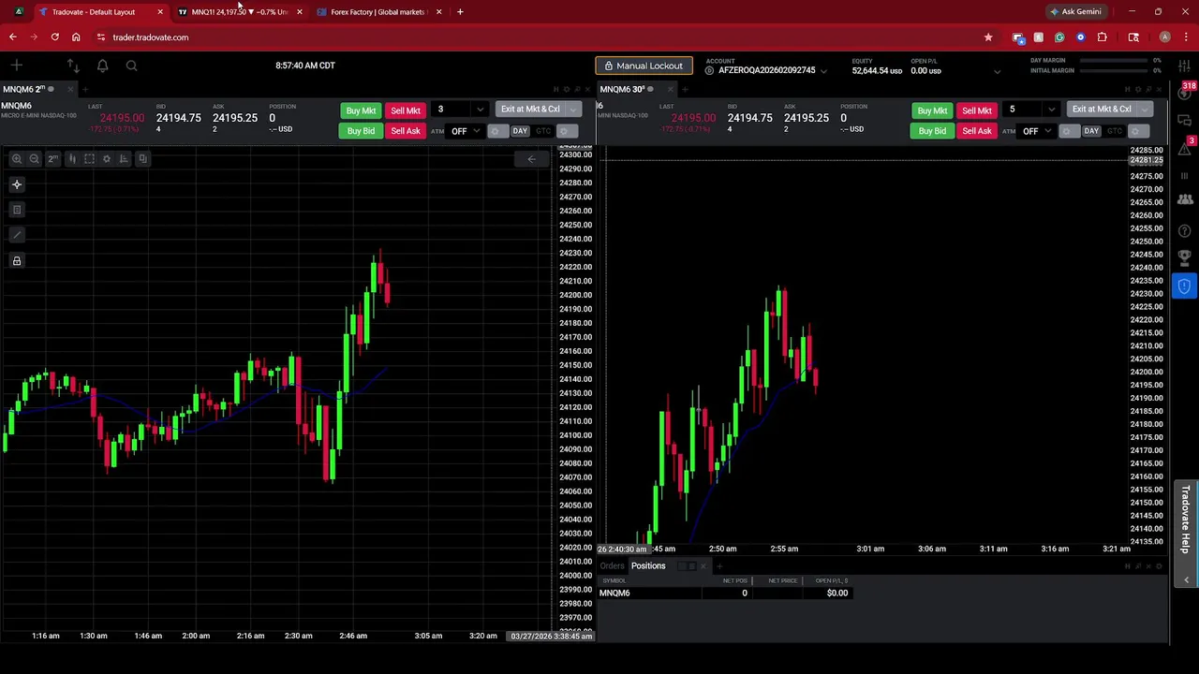Image resolution: width=1199 pixels, height=674 pixels.
Task: Toggle the lock drawings icon
Action: click(x=16, y=260)
